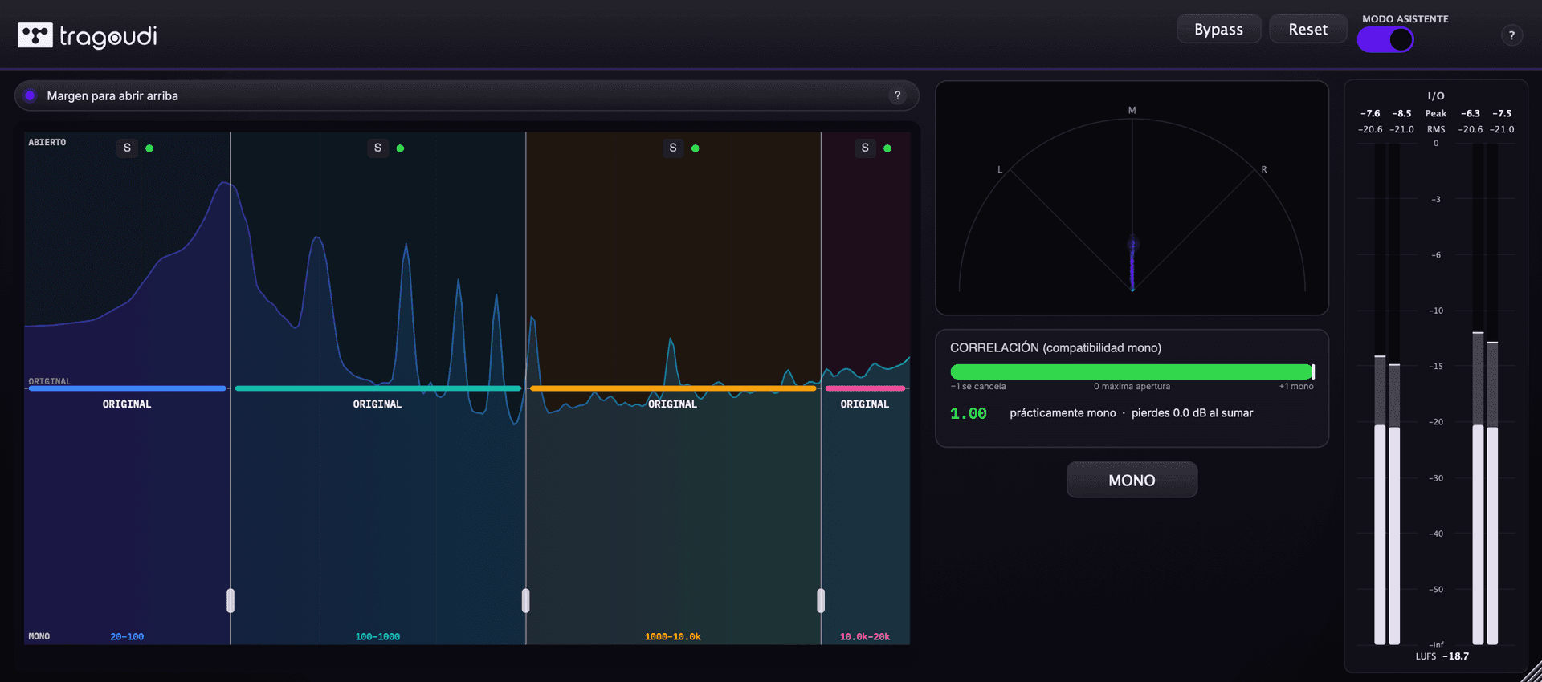1542x682 pixels.
Task: Open the help question mark in header
Action: click(x=1511, y=35)
